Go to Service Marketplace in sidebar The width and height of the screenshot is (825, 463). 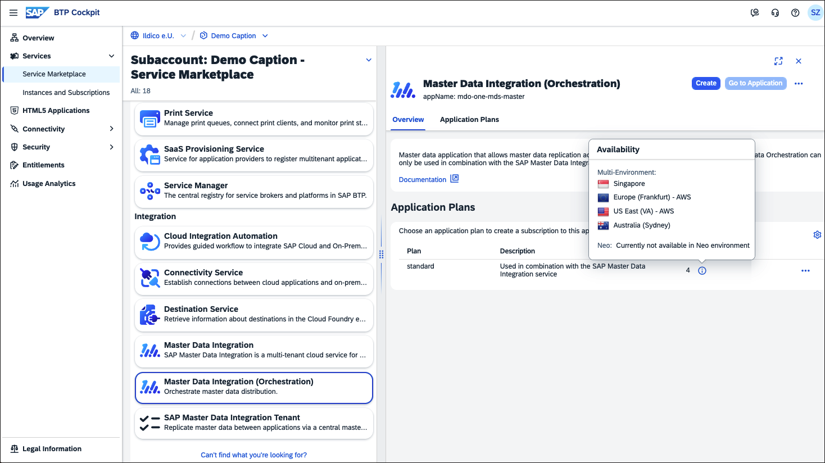click(x=61, y=74)
